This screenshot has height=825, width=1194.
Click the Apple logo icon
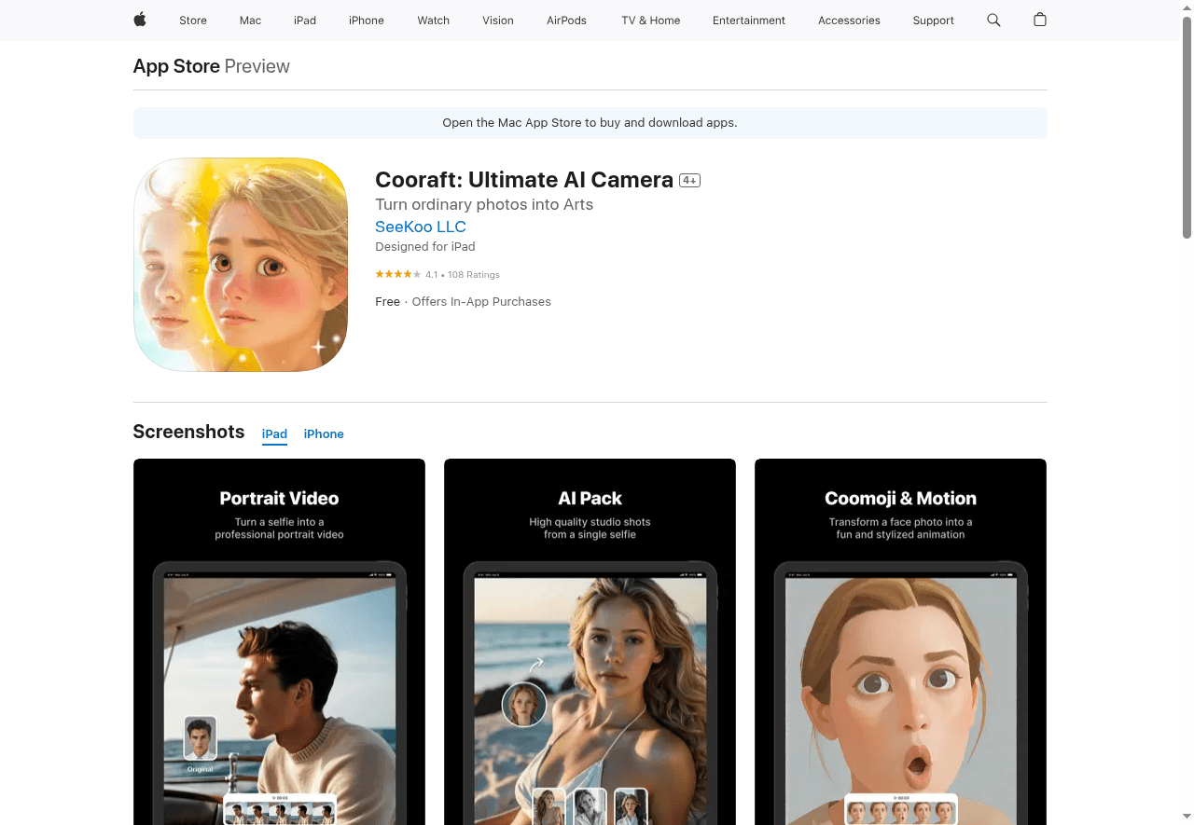point(139,20)
